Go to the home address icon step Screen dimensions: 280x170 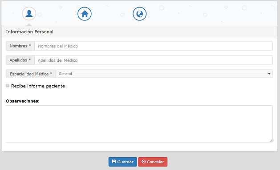[85, 14]
